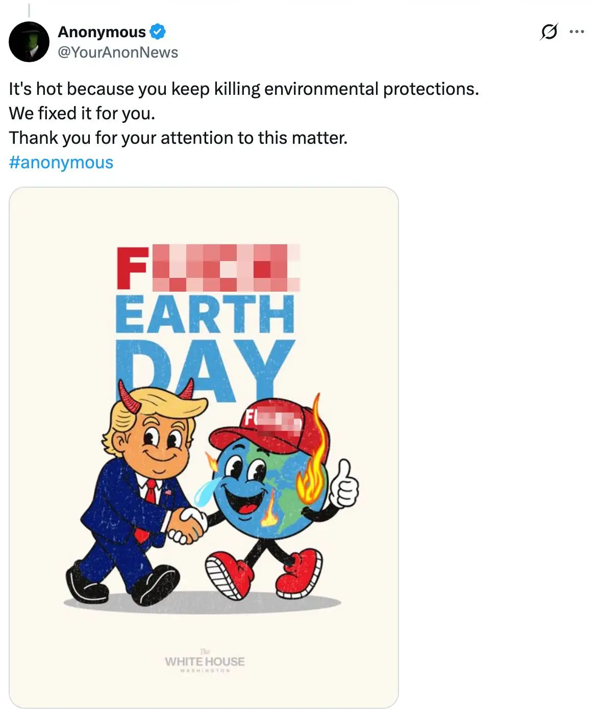Image resolution: width=600 pixels, height=721 pixels.
Task: Open the three-dot more options menu
Action: (x=577, y=32)
